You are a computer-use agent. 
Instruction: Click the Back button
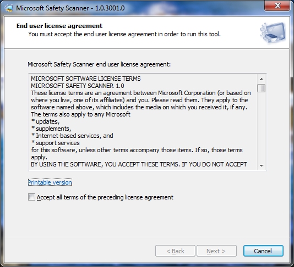175,251
